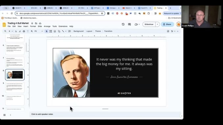The width and height of the screenshot is (223, 125).
Task: Open the Transition panel
Action: point(108,31)
